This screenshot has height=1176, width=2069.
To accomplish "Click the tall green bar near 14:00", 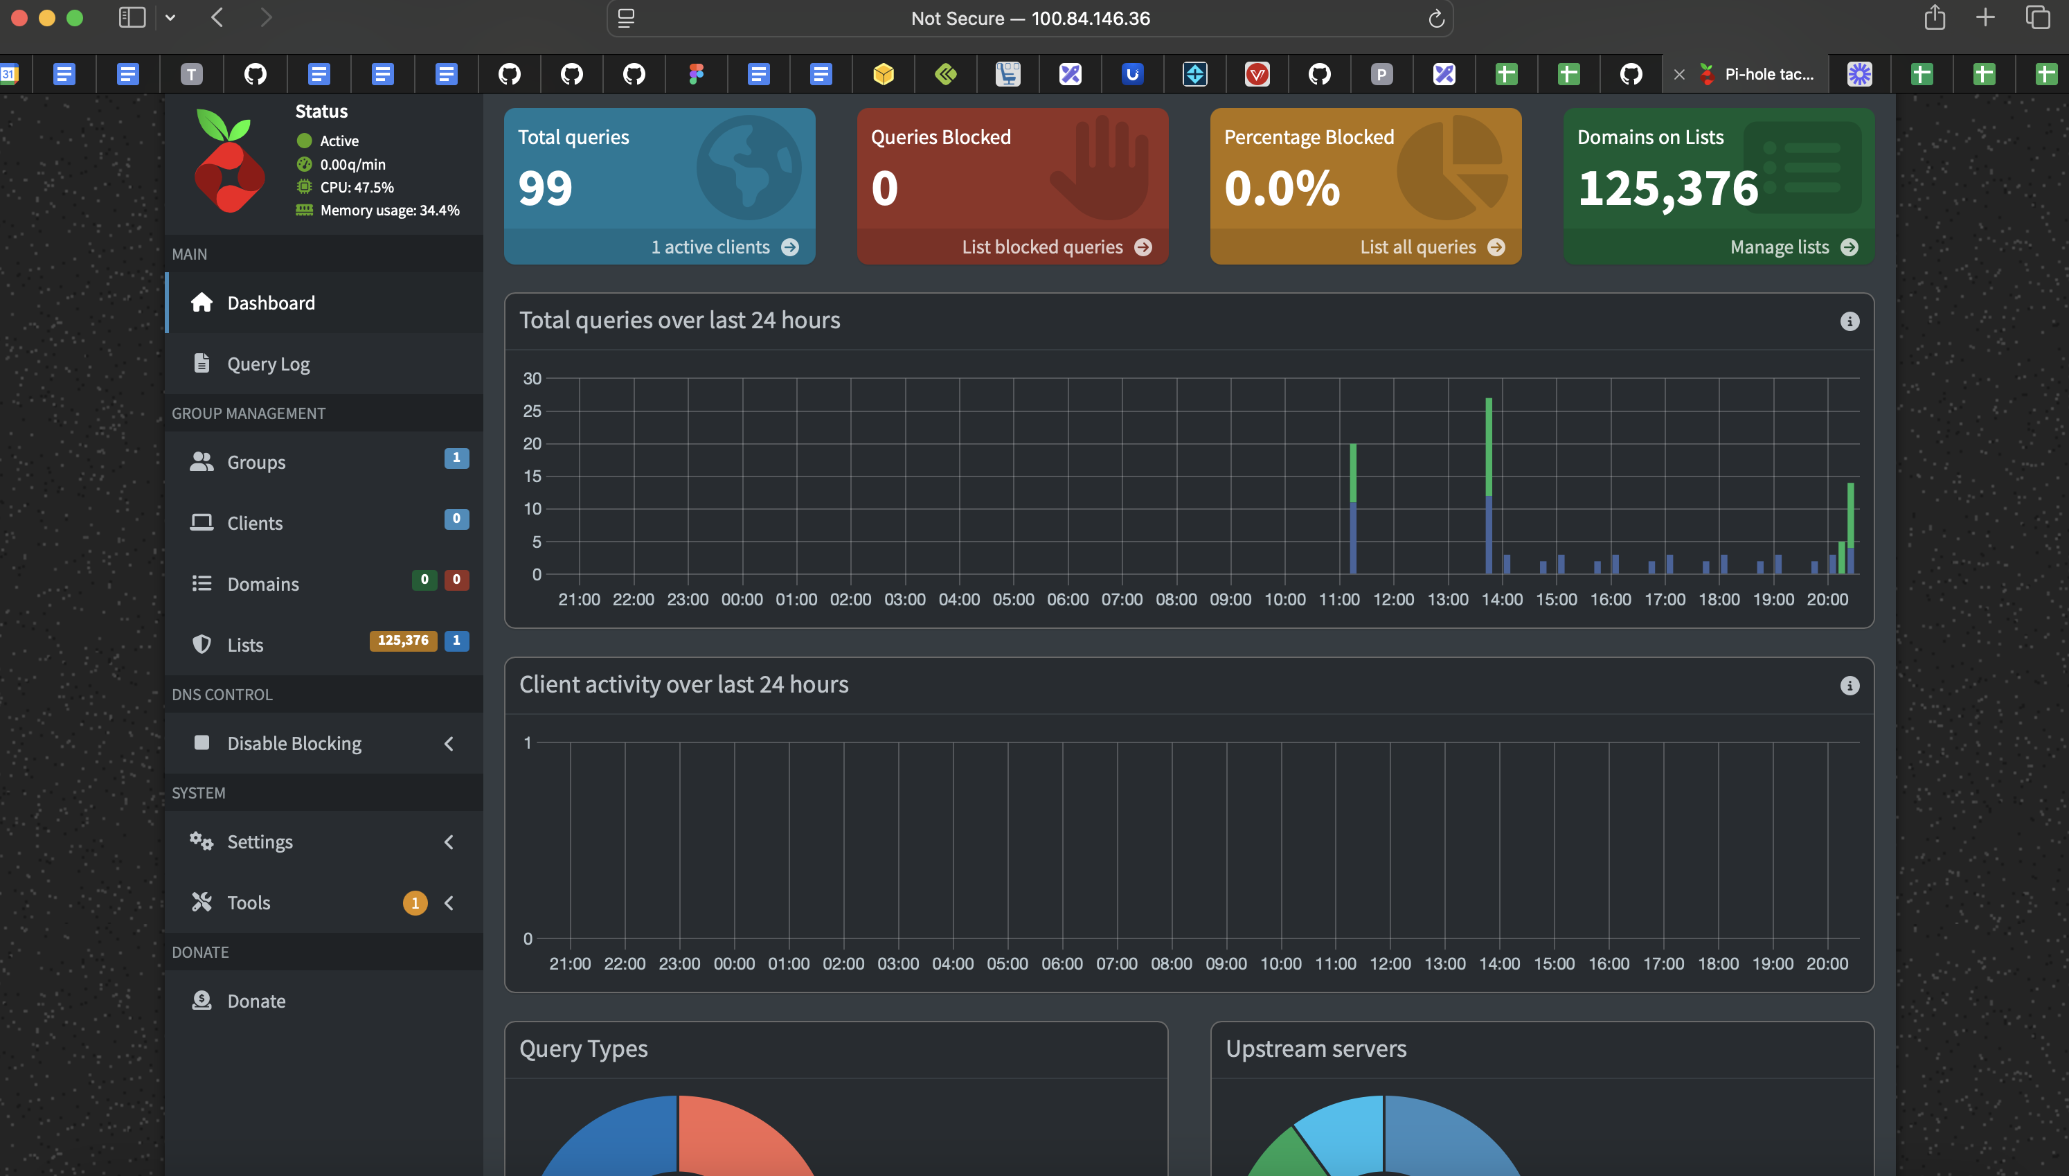I will click(x=1489, y=447).
